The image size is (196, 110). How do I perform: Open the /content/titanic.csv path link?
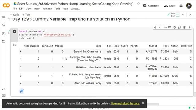[x=58, y=35]
